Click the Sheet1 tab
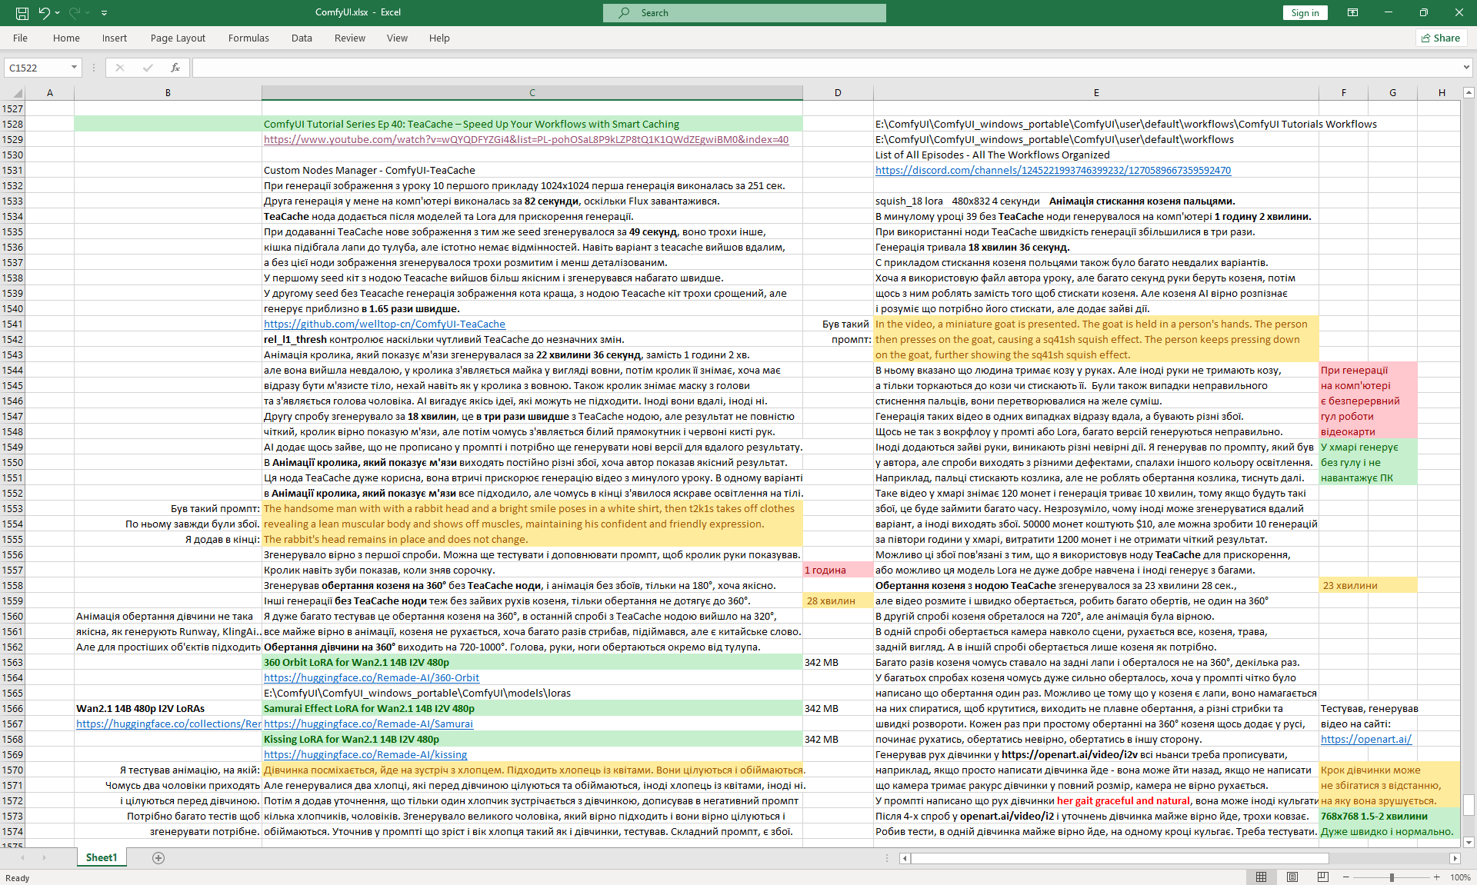1477x885 pixels. (x=102, y=857)
